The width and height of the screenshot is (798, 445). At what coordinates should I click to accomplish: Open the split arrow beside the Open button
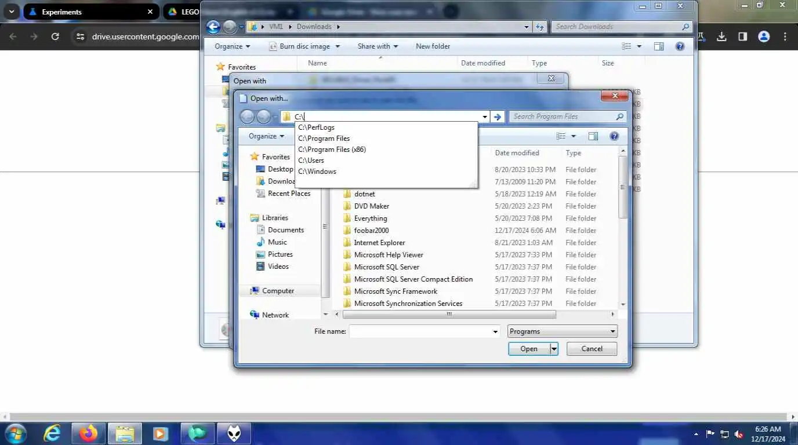[x=554, y=349]
